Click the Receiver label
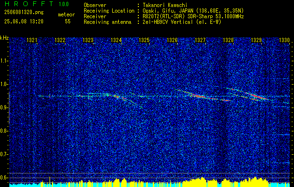The height and width of the screenshot is (187, 294). point(95,16)
